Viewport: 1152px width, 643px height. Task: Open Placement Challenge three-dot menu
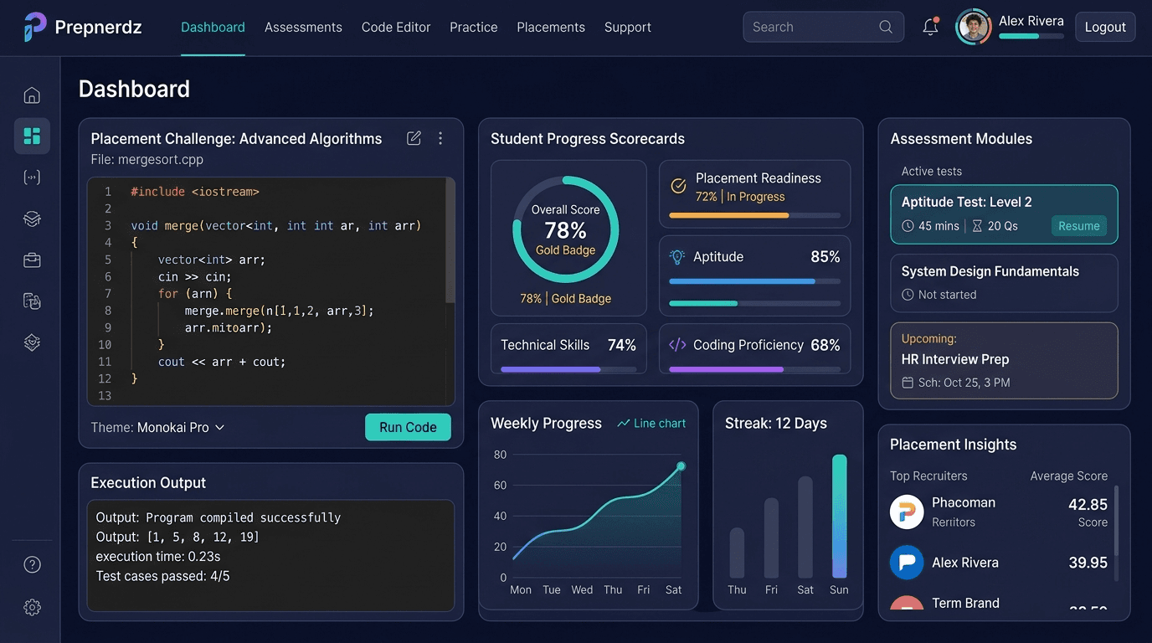pos(440,138)
